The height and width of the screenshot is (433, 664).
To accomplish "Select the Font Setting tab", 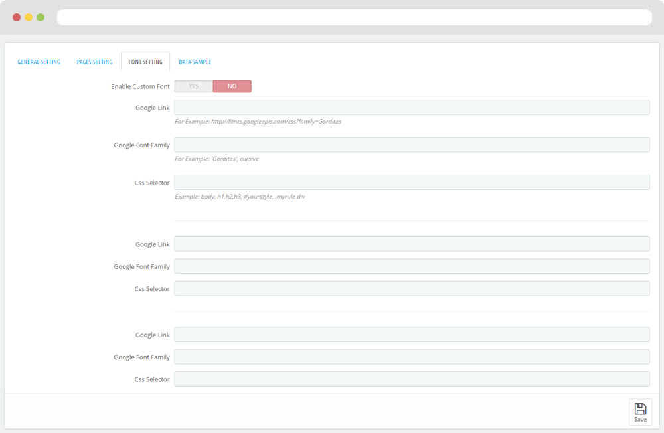I will 145,62.
